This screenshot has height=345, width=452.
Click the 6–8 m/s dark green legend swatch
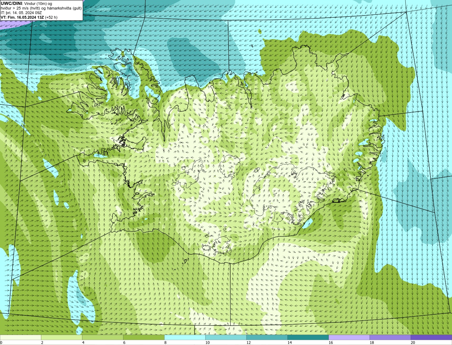click(144, 337)
